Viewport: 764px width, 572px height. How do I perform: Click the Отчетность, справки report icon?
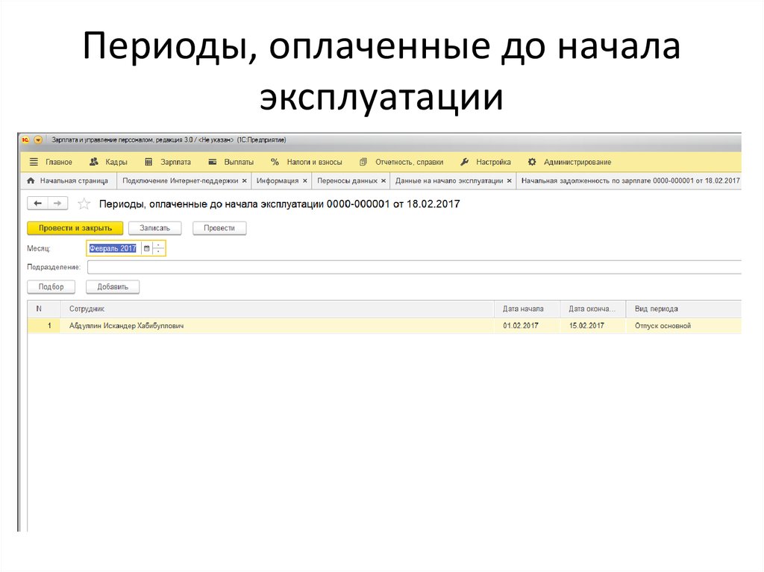coord(364,161)
